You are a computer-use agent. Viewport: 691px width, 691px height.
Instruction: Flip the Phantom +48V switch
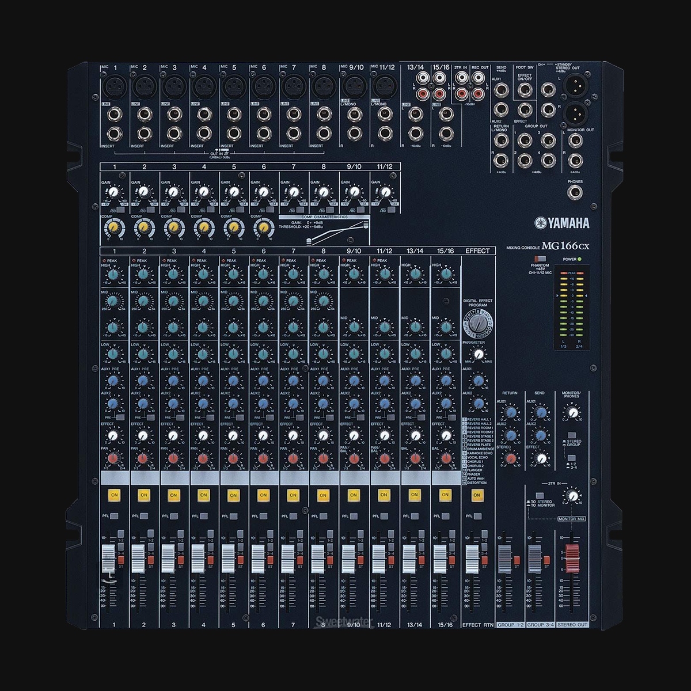click(540, 259)
